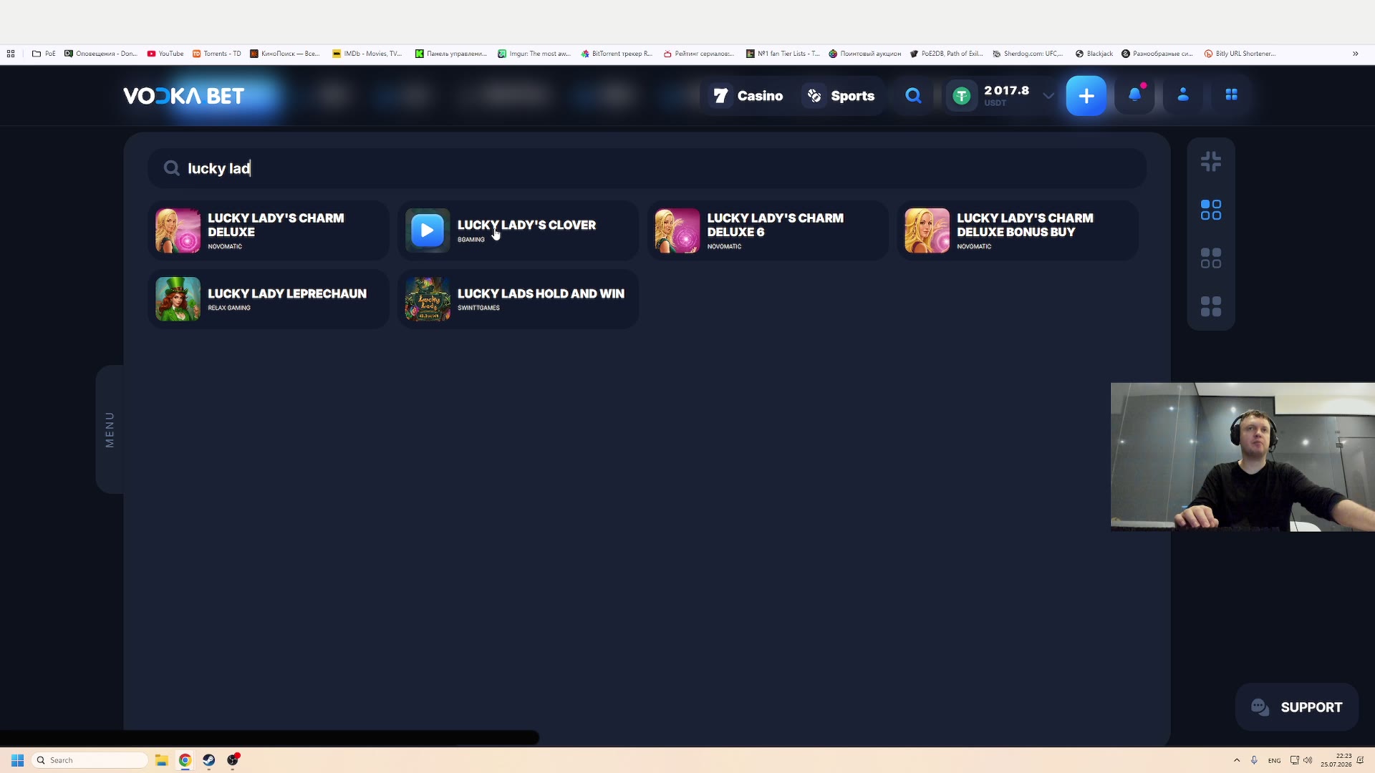Open the Рейтинг сериалов bookmark
This screenshot has height=773, width=1375.
click(699, 54)
